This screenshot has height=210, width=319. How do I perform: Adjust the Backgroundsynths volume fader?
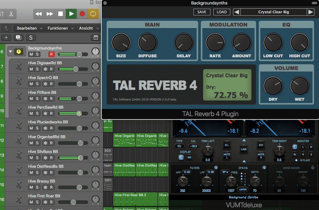[79, 54]
